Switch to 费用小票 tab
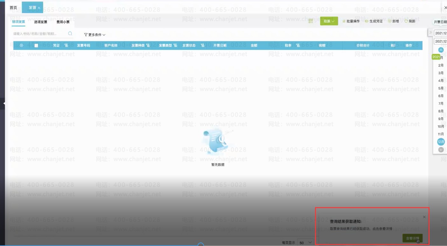The height and width of the screenshot is (246, 447). point(63,22)
